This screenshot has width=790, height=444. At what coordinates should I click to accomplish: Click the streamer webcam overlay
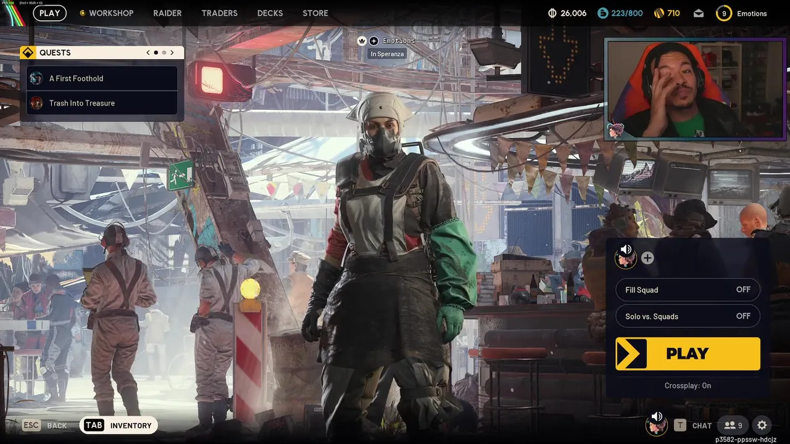[695, 89]
